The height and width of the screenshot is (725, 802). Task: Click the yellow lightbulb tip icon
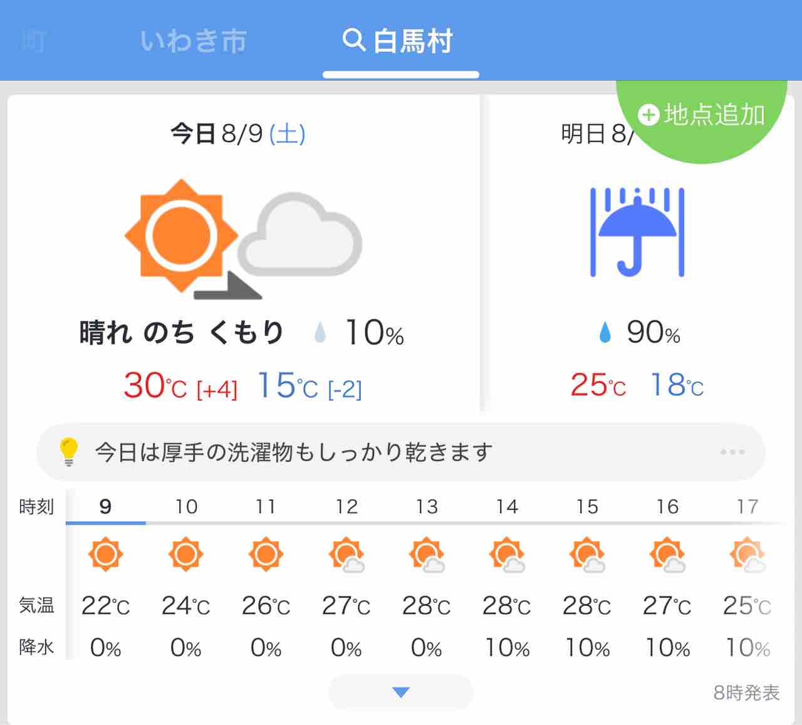pyautogui.click(x=68, y=451)
